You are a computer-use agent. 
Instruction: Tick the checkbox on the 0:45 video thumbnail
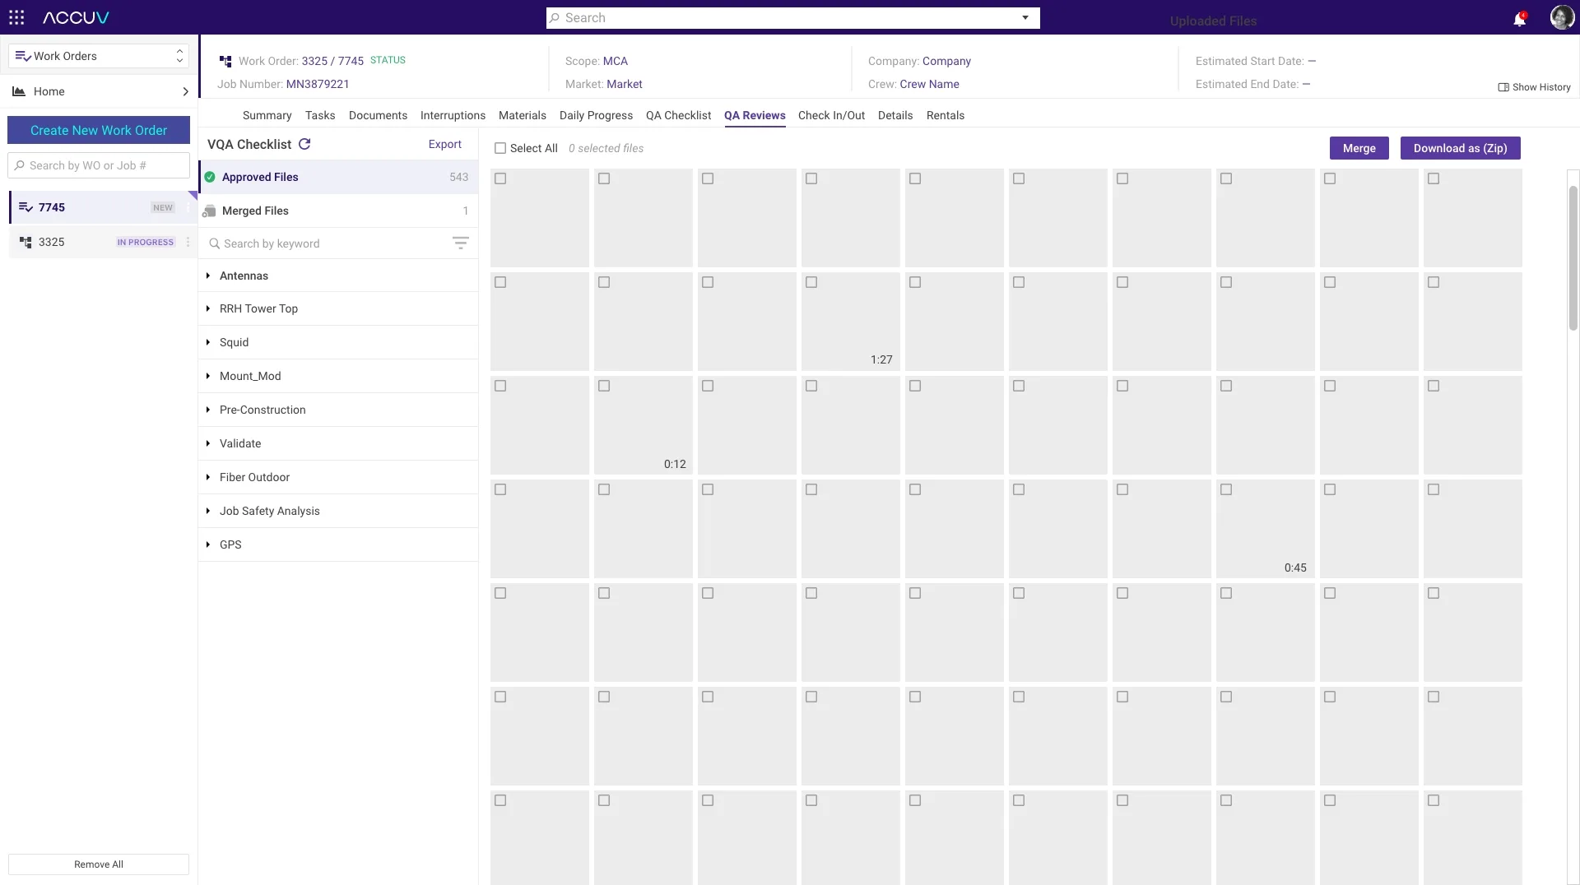coord(1226,489)
